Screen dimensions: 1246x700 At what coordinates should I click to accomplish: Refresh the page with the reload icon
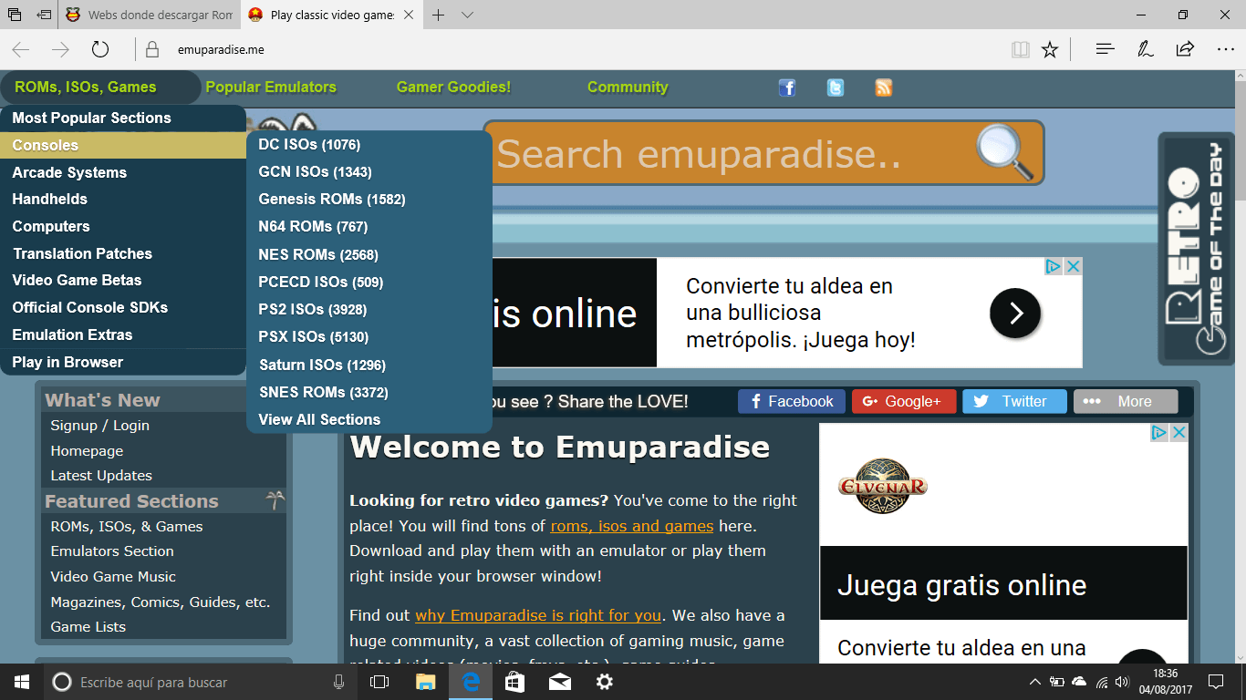coord(100,49)
